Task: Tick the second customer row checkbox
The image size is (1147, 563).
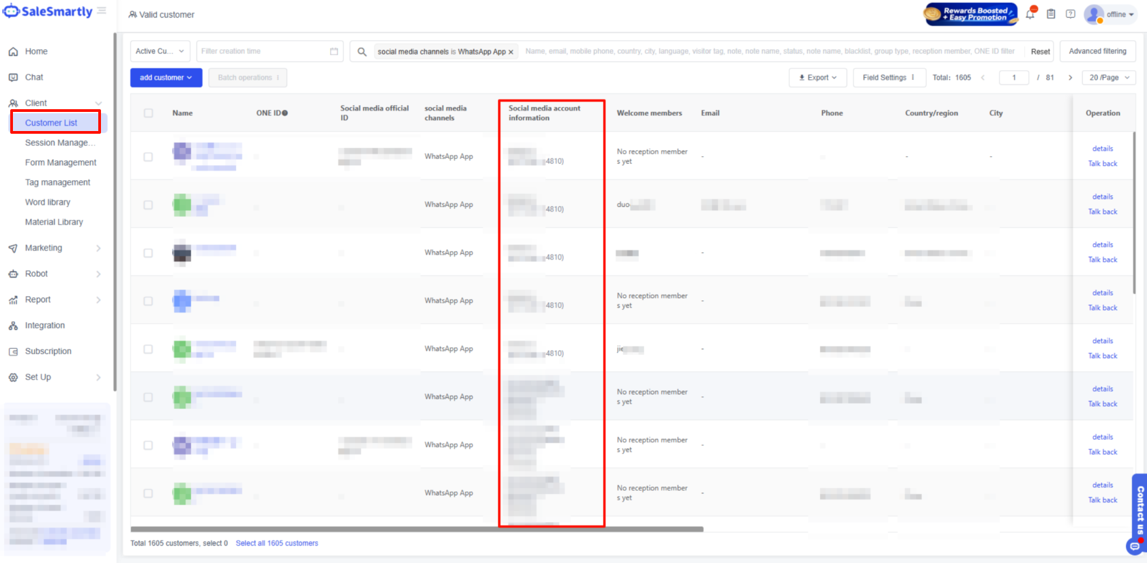Action: pyautogui.click(x=148, y=205)
